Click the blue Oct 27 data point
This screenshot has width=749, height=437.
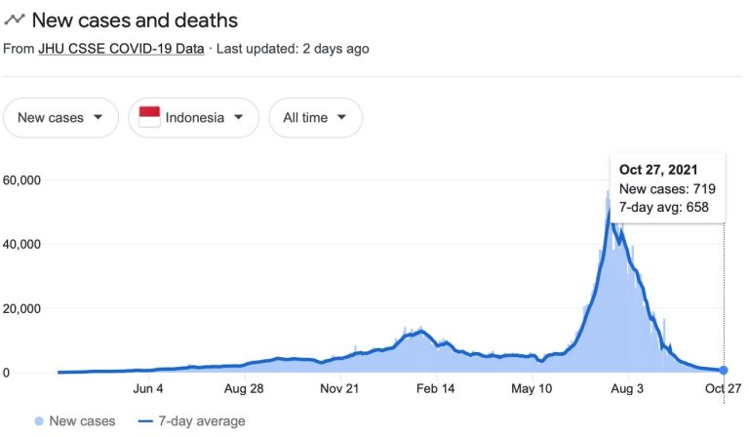point(723,371)
